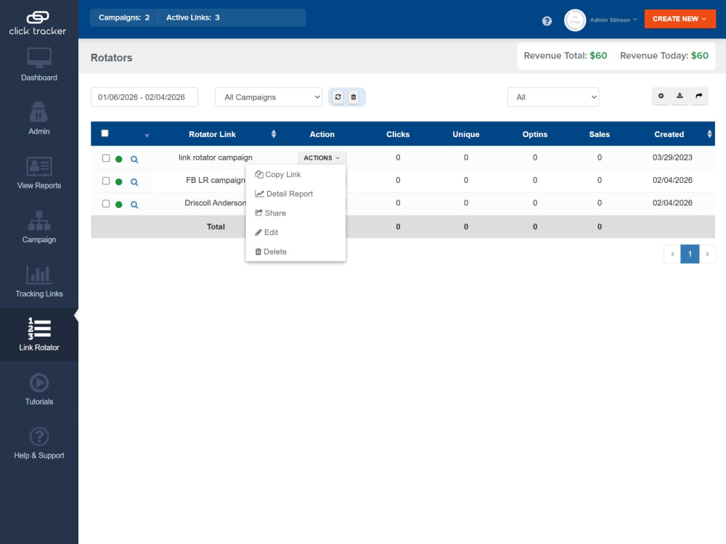The image size is (726, 544).
Task: Click the trash icon next to refresh button
Action: pyautogui.click(x=354, y=97)
